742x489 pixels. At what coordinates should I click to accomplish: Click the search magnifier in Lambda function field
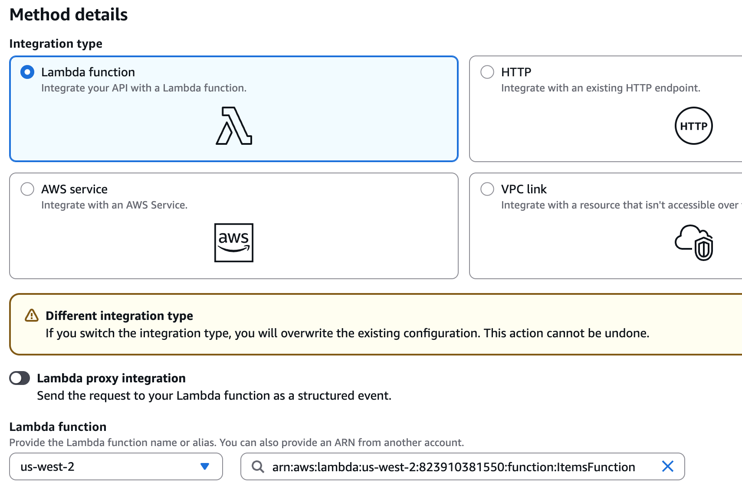coord(258,467)
